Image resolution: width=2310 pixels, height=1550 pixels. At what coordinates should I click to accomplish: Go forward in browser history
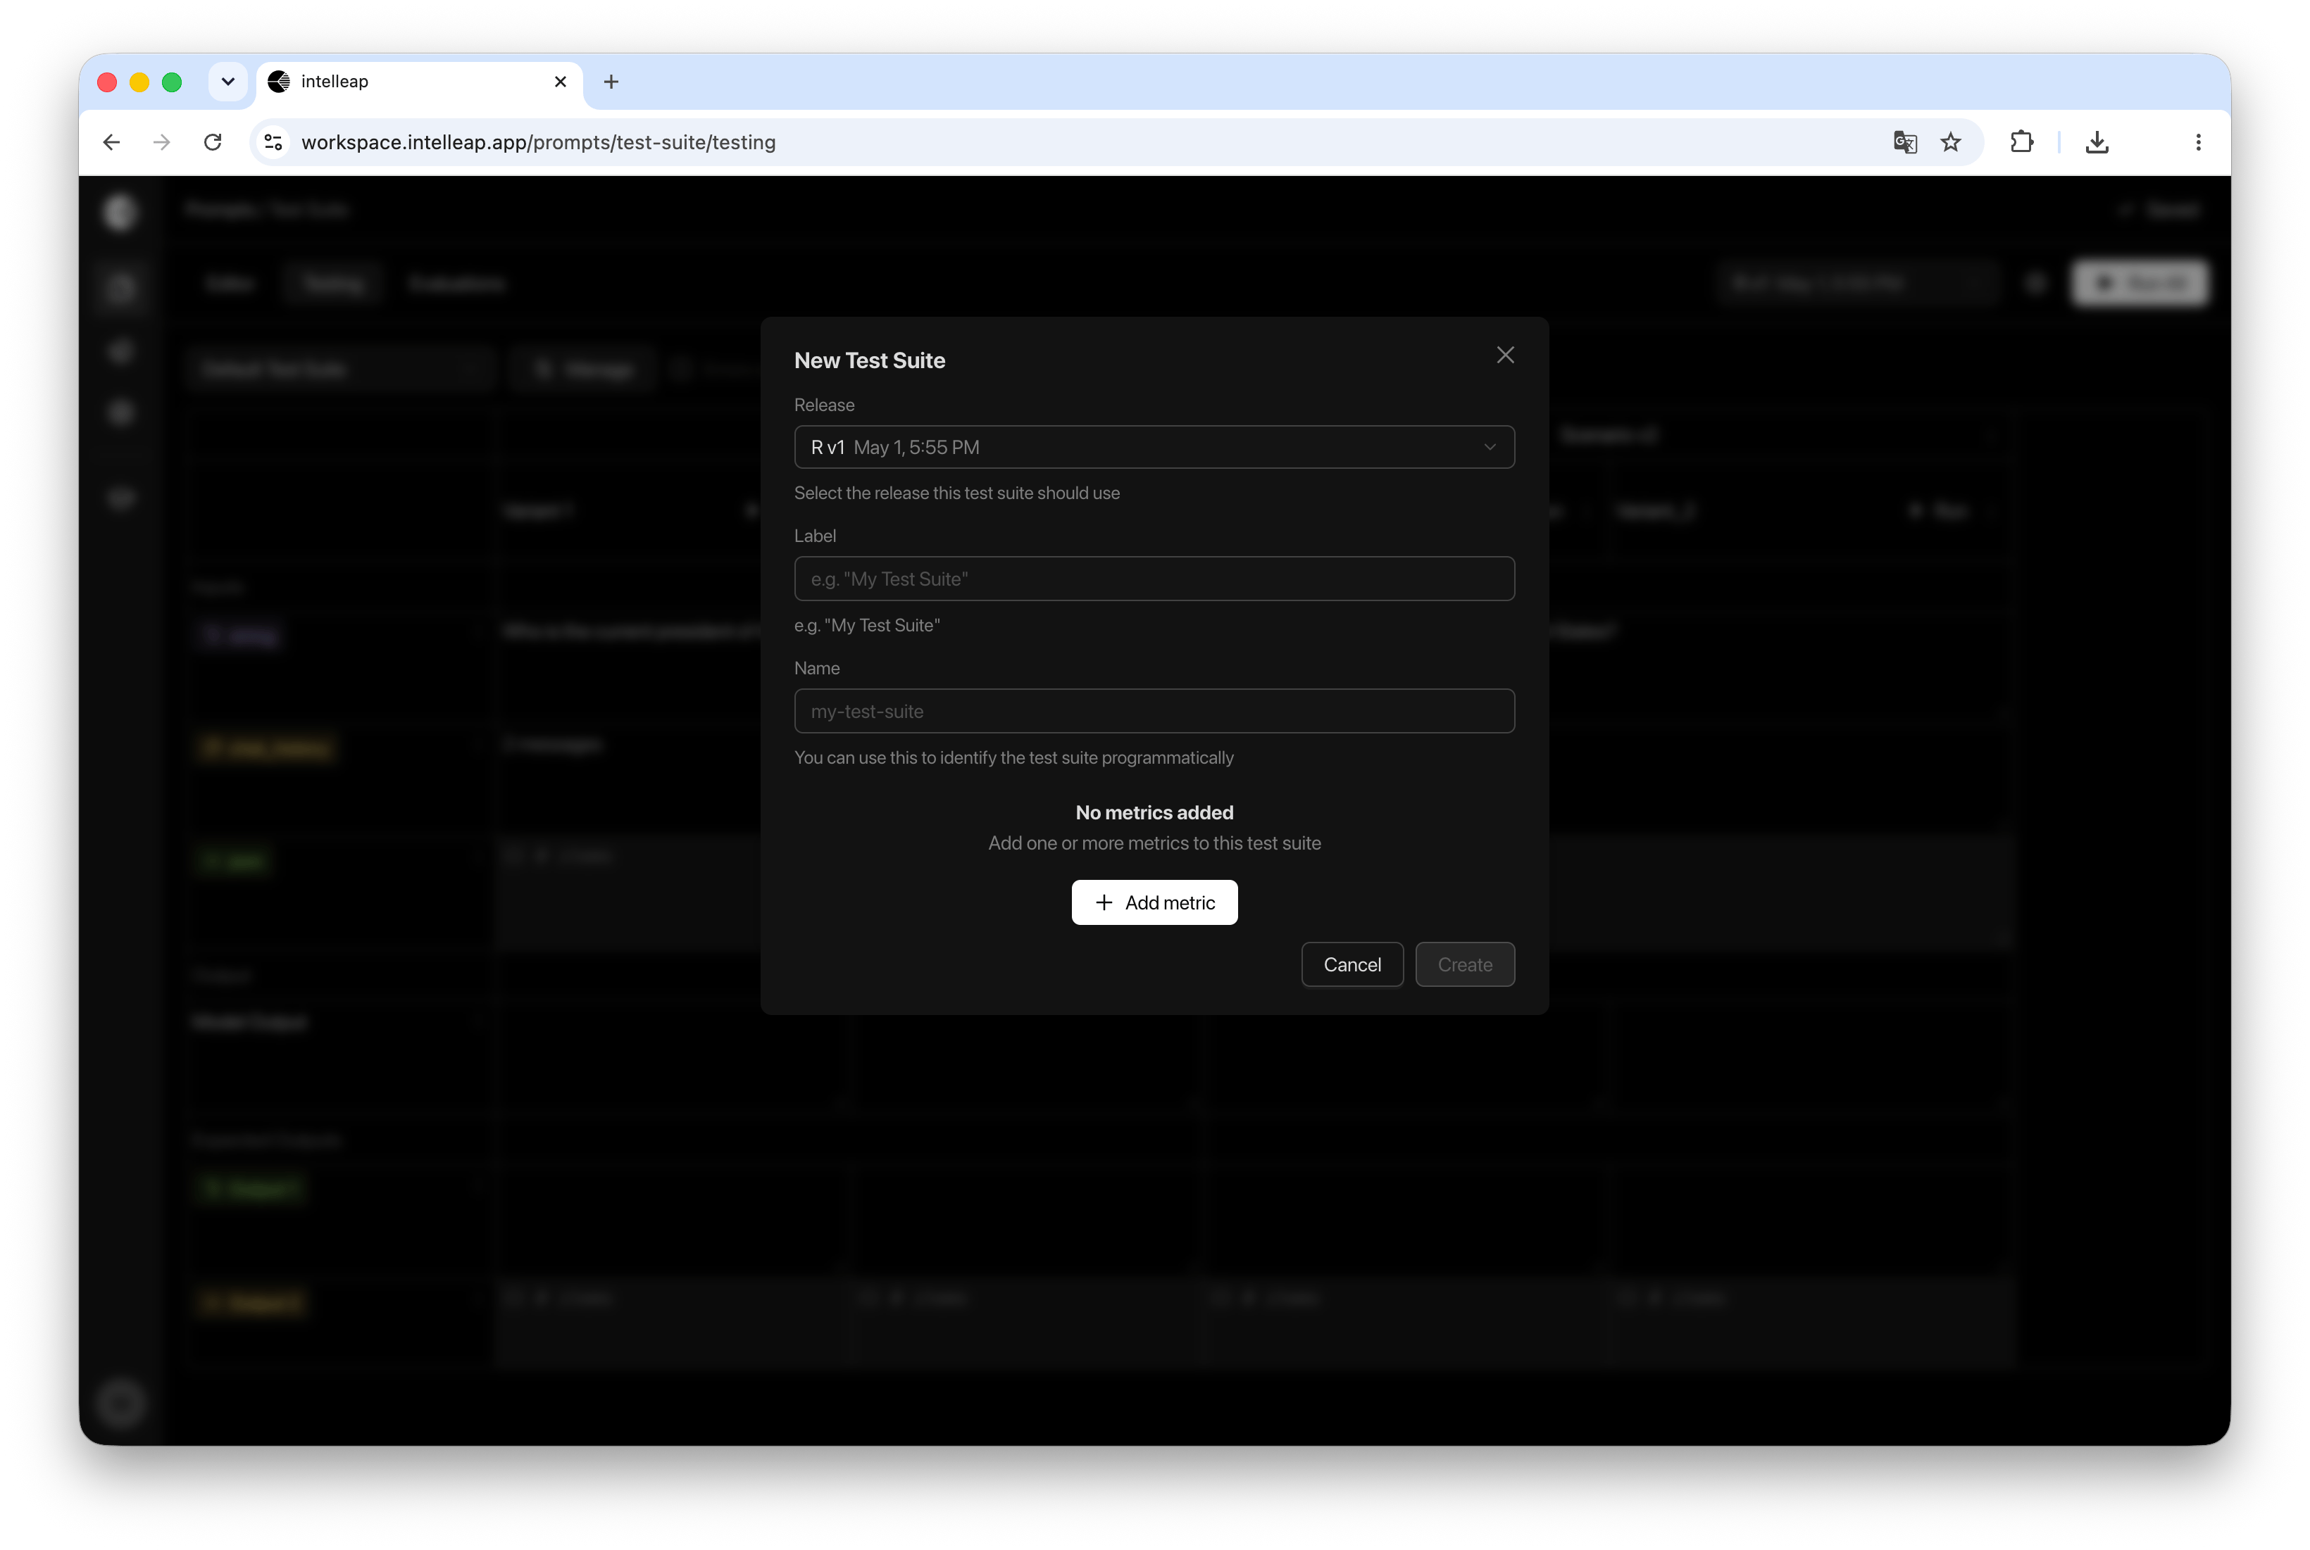coord(161,142)
